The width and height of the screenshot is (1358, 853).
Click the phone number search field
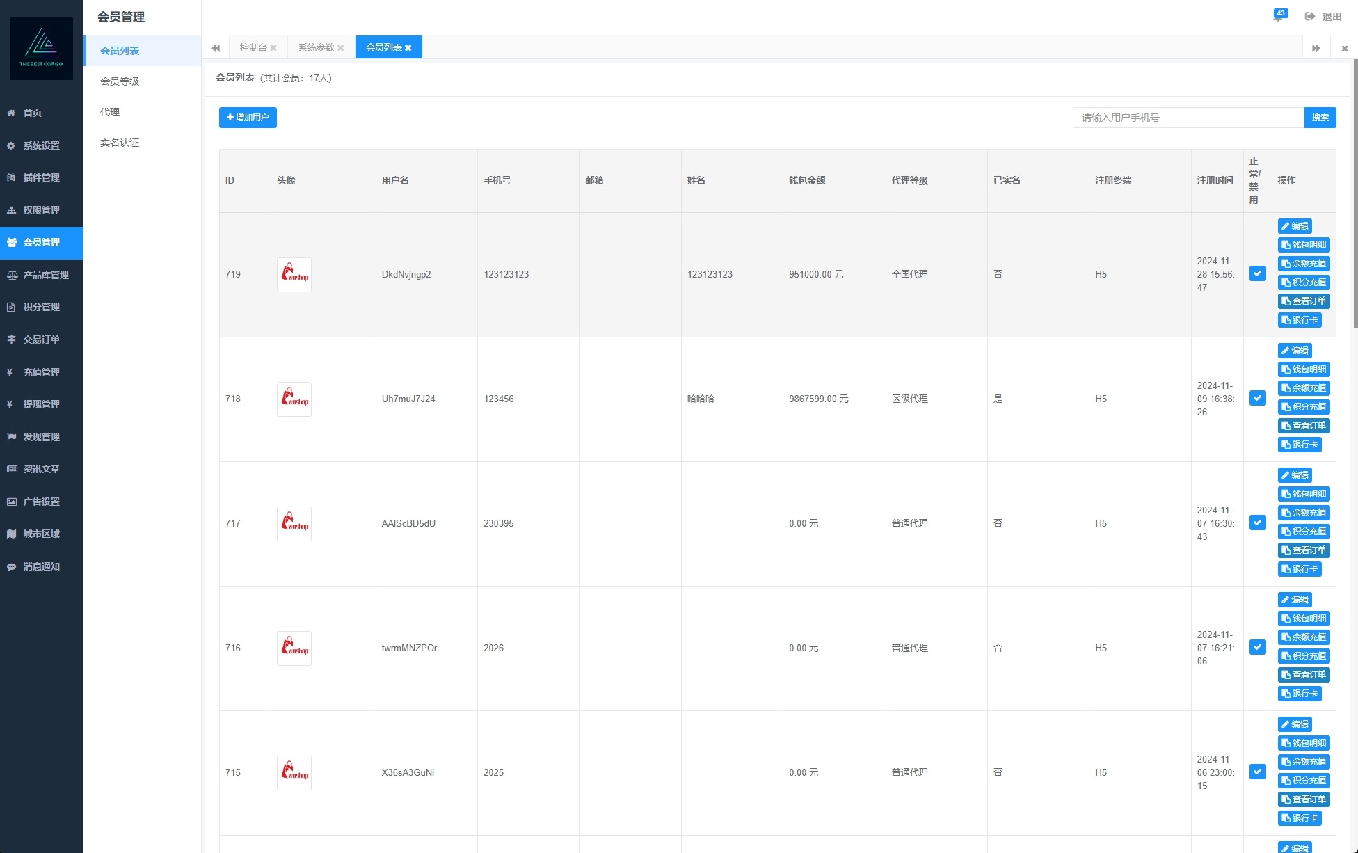(1188, 118)
